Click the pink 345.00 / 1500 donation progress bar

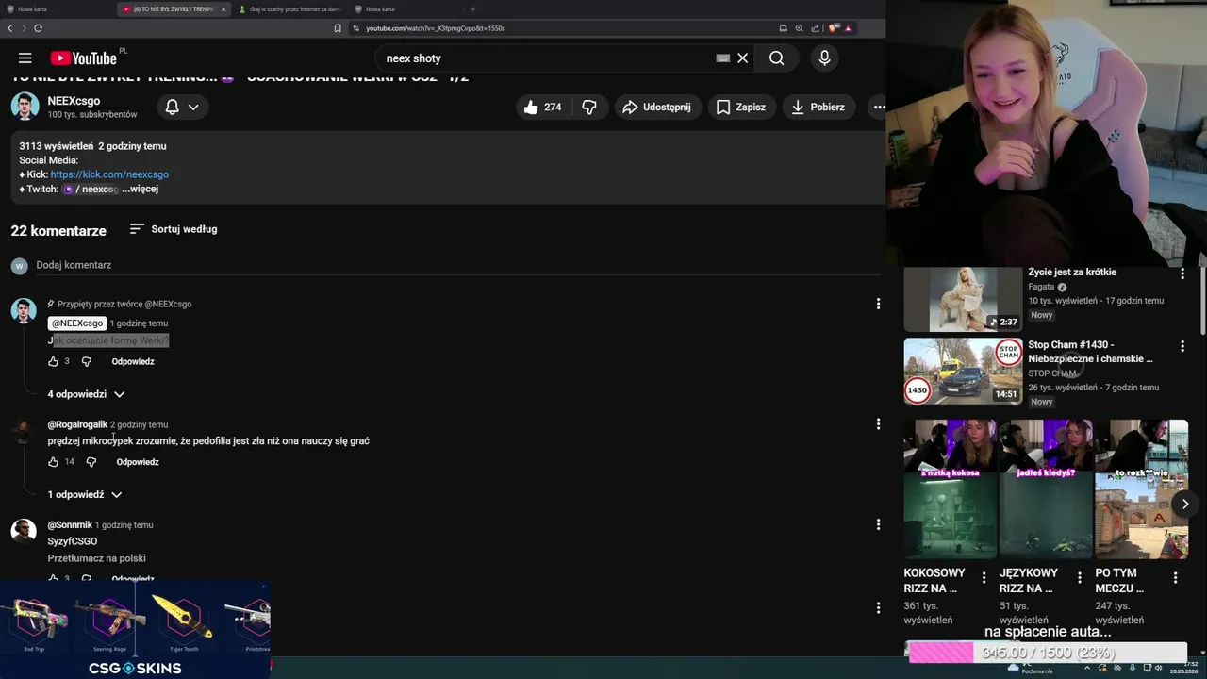1047,653
